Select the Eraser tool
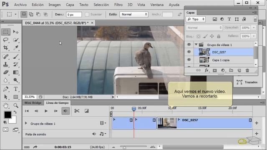267x150 pixels. pos(6,72)
